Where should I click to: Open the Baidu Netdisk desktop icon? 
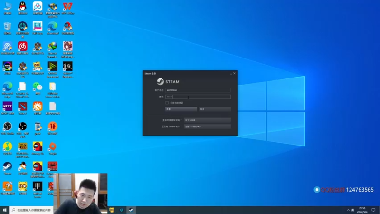coord(38,8)
